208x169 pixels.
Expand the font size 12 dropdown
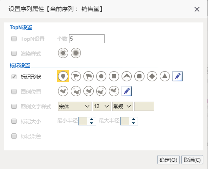102,106
